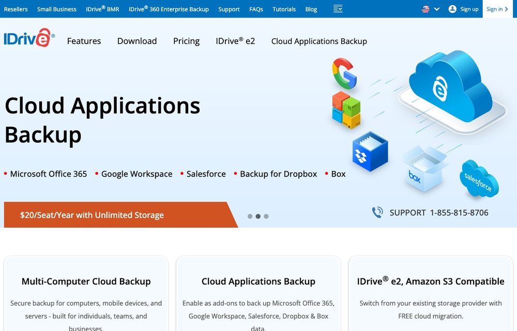Click the Salesforce cloud icon
Viewport: 517px width, 331px height.
pos(479,179)
